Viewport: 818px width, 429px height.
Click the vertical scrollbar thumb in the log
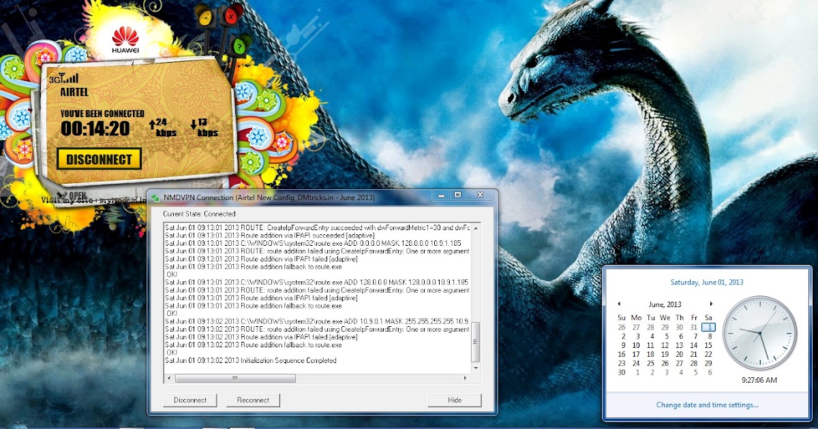click(x=476, y=342)
